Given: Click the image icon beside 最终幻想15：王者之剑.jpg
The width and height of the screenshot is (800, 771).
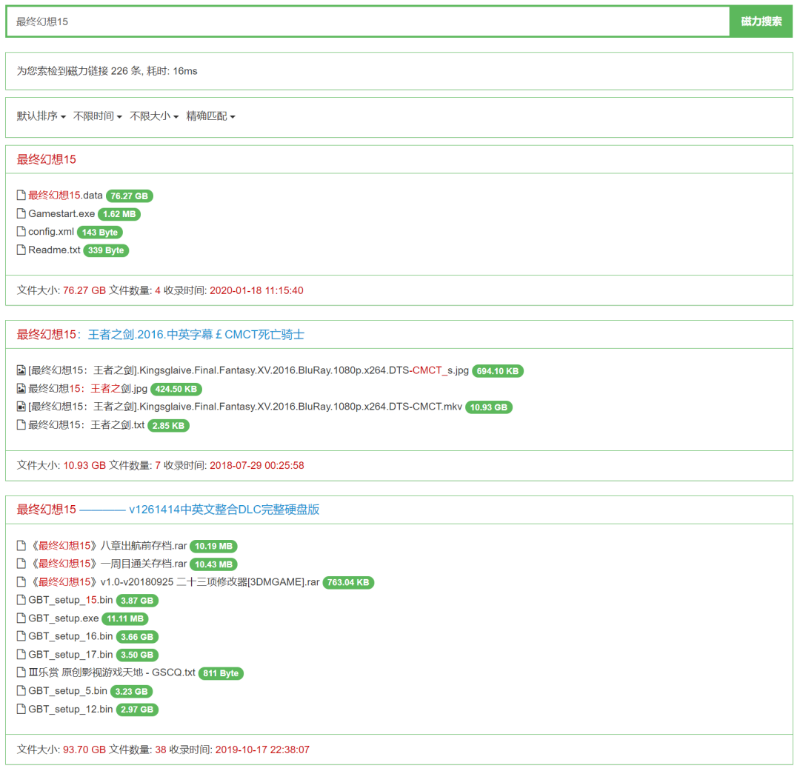Looking at the screenshot, I should [21, 388].
